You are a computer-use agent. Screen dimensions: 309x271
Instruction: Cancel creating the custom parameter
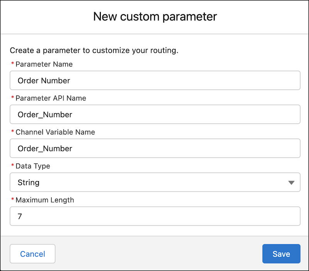(32, 254)
